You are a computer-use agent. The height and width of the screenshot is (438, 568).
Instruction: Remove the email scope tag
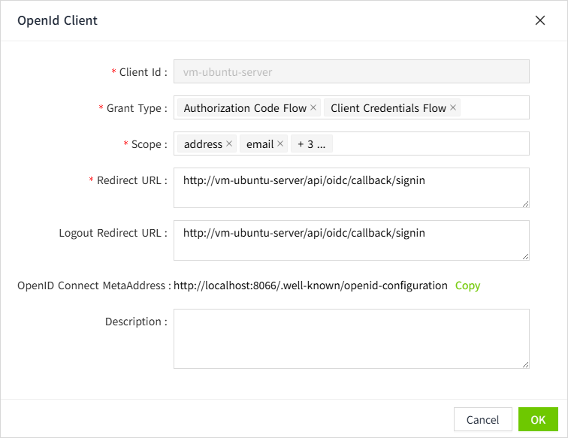pyautogui.click(x=280, y=144)
